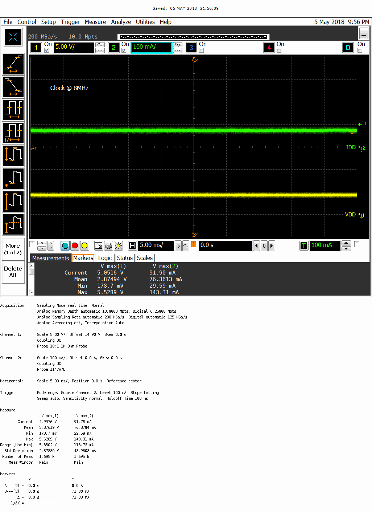This screenshot has height=512, width=372.
Task: Select the rise time measurement icon
Action: pos(13,64)
